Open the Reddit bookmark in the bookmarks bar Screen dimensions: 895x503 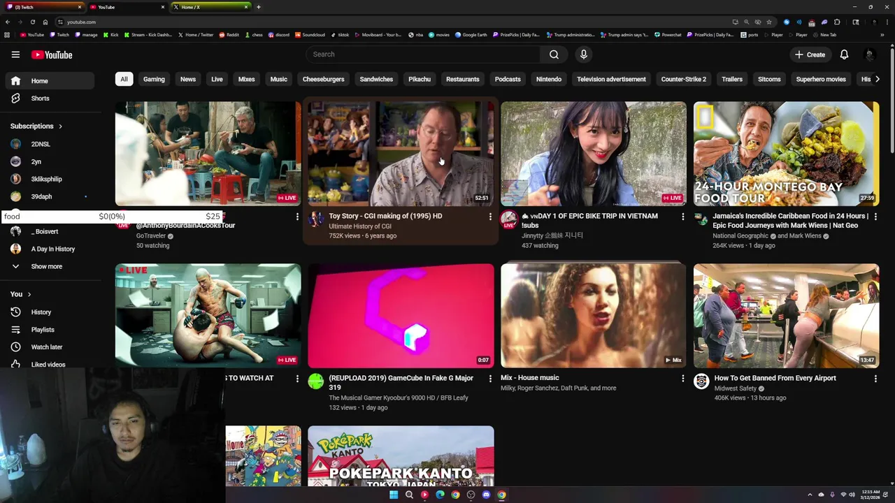(229, 35)
